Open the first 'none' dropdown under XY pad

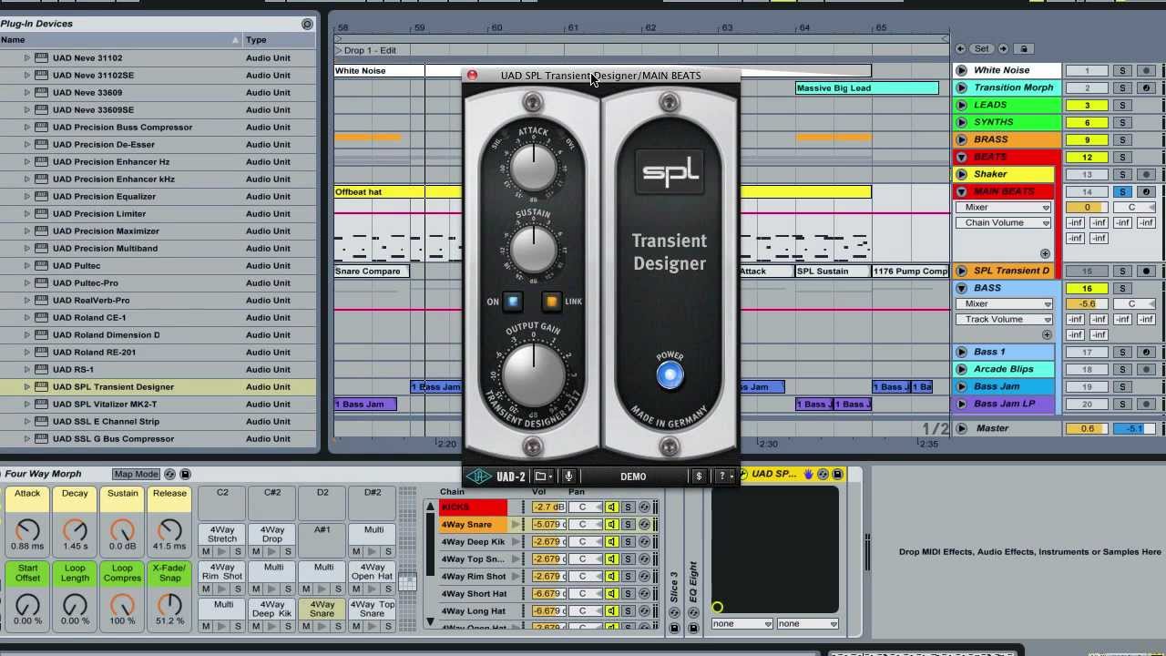(742, 624)
